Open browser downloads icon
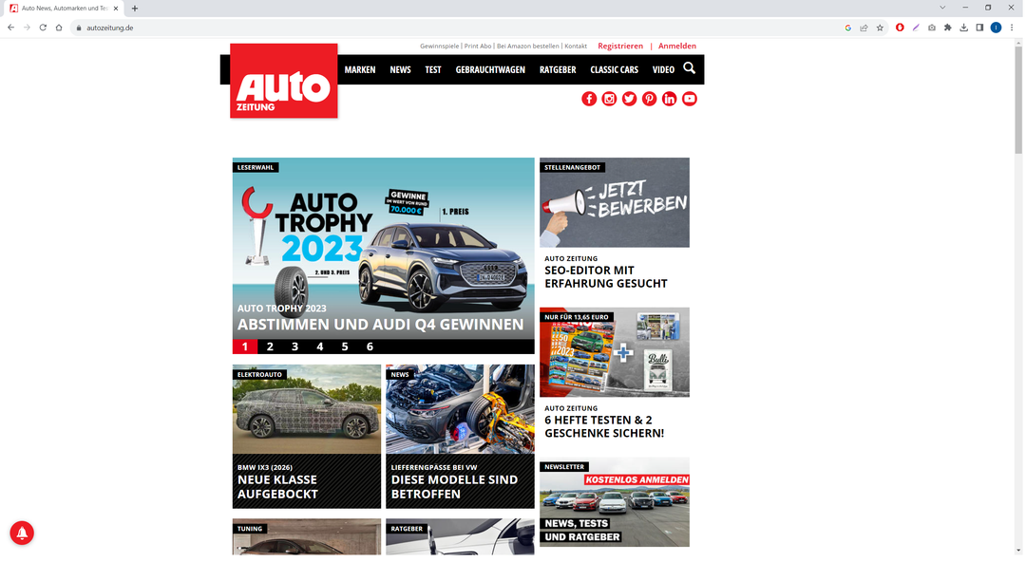Image resolution: width=1026 pixels, height=562 pixels. click(x=966, y=28)
